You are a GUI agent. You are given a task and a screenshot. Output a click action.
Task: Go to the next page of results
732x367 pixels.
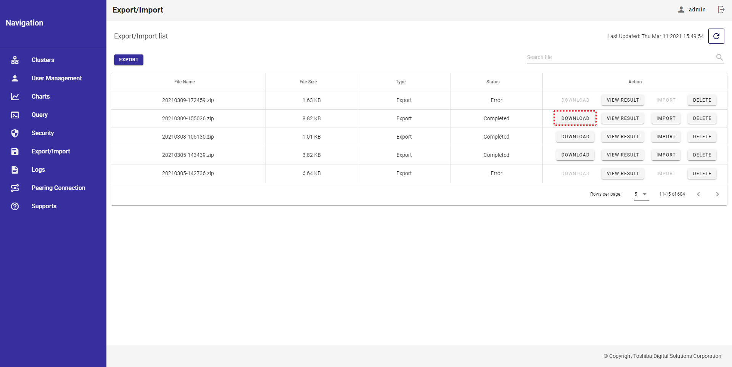tap(717, 194)
